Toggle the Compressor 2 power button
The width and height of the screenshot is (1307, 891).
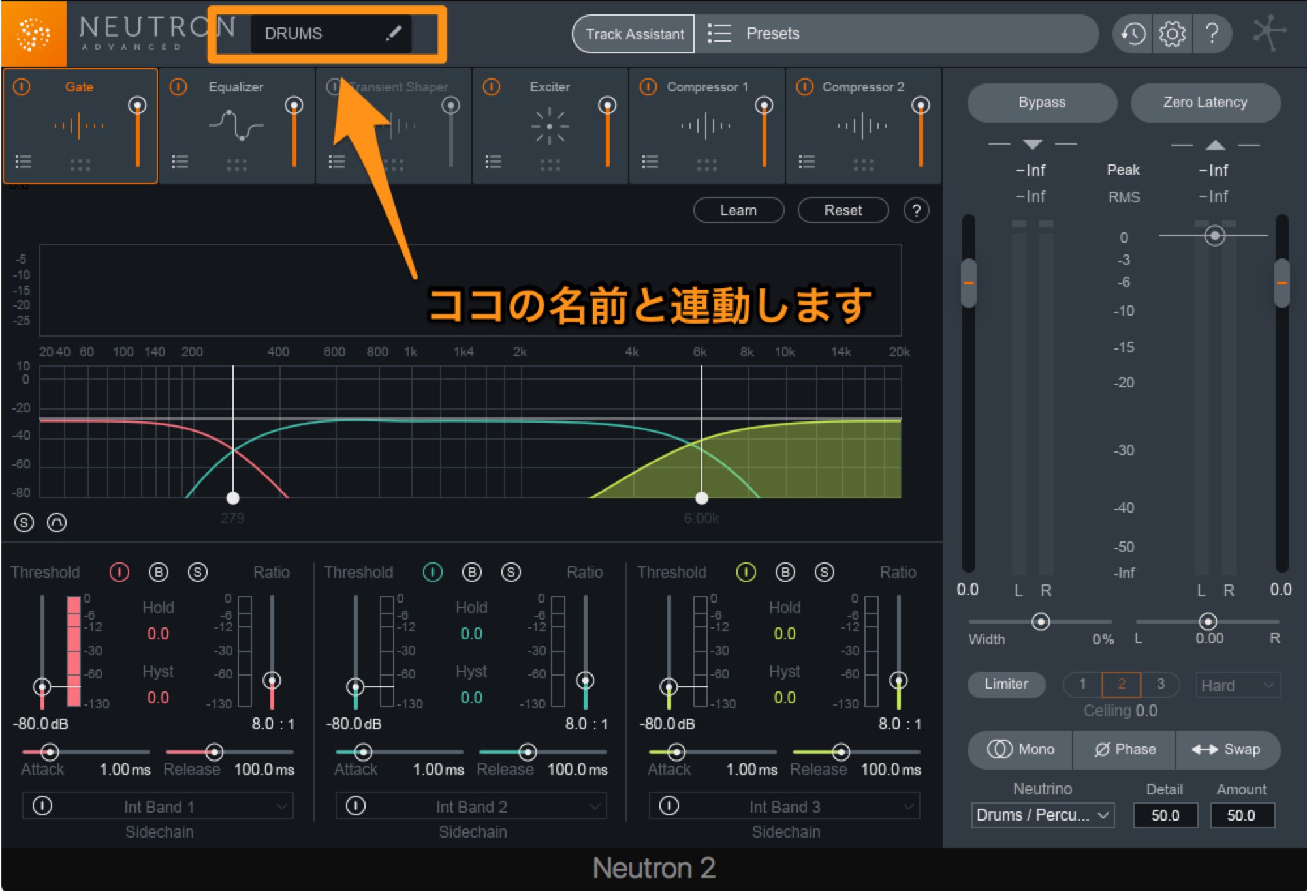[x=805, y=87]
